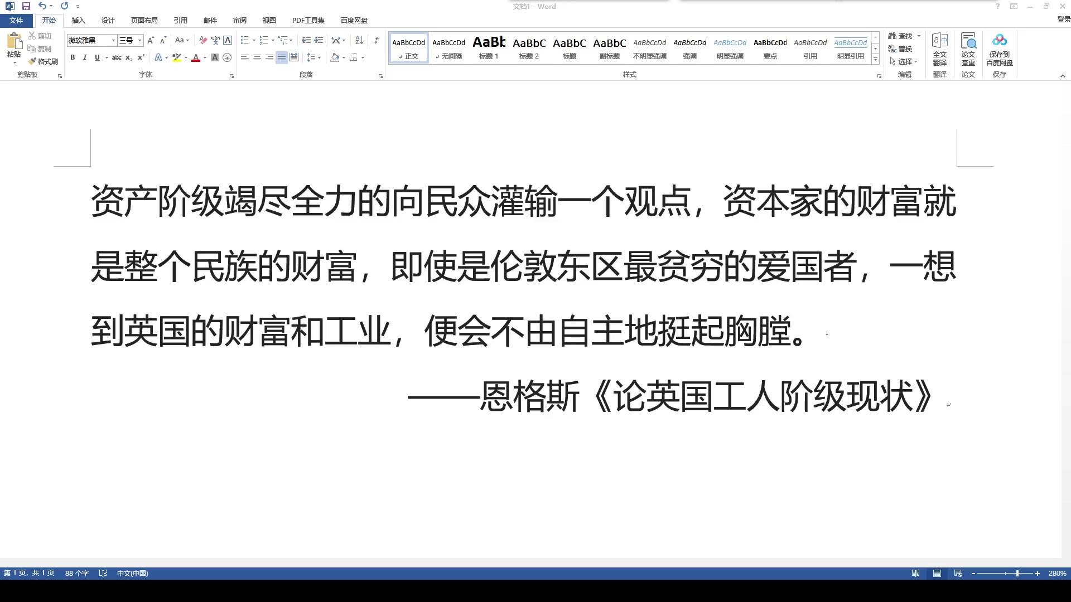Open numbered list dropdown arrow
Image resolution: width=1071 pixels, height=602 pixels.
[x=273, y=40]
